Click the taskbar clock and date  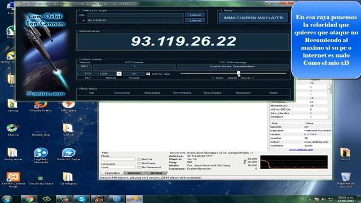click(x=346, y=199)
